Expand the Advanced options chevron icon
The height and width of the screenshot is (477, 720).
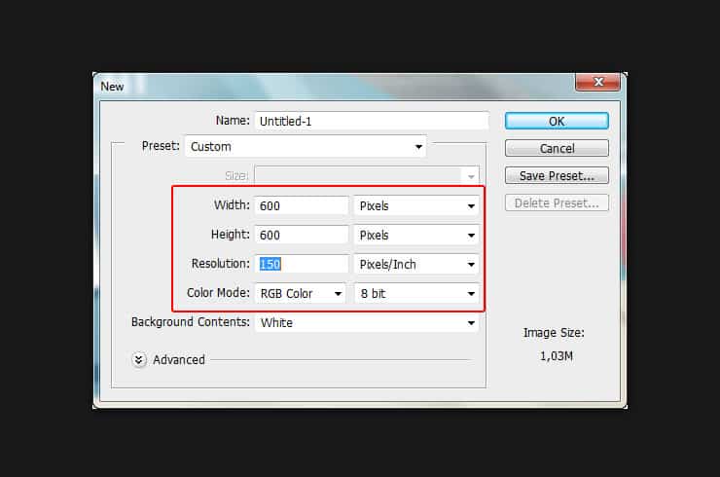coord(139,359)
